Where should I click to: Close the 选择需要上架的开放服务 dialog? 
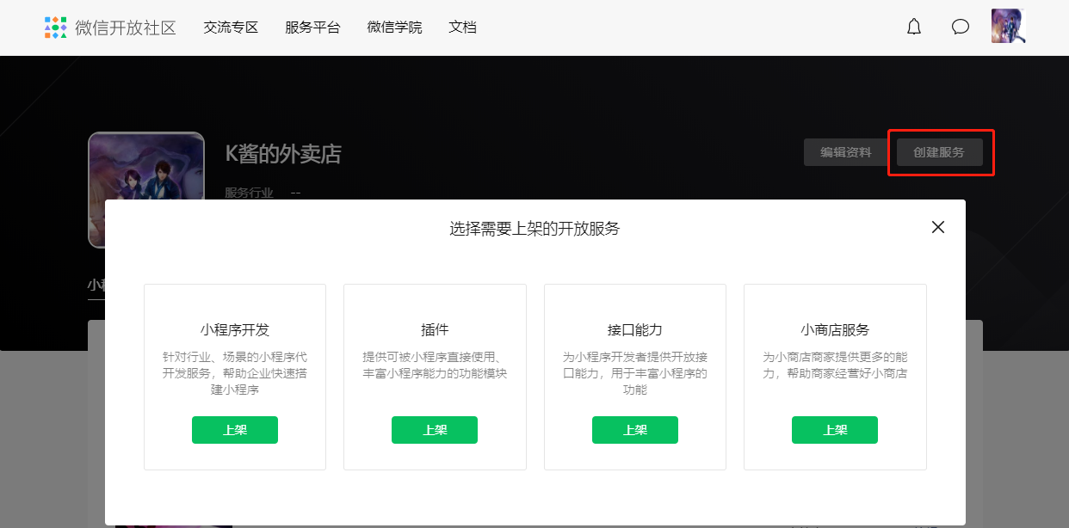[938, 227]
